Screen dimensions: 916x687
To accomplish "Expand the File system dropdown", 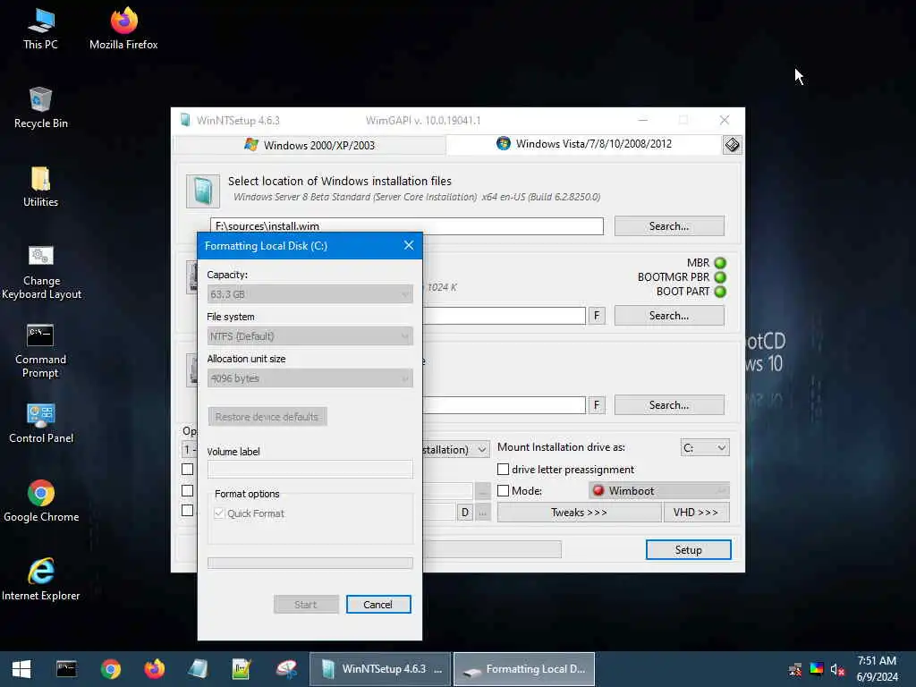I will [310, 336].
